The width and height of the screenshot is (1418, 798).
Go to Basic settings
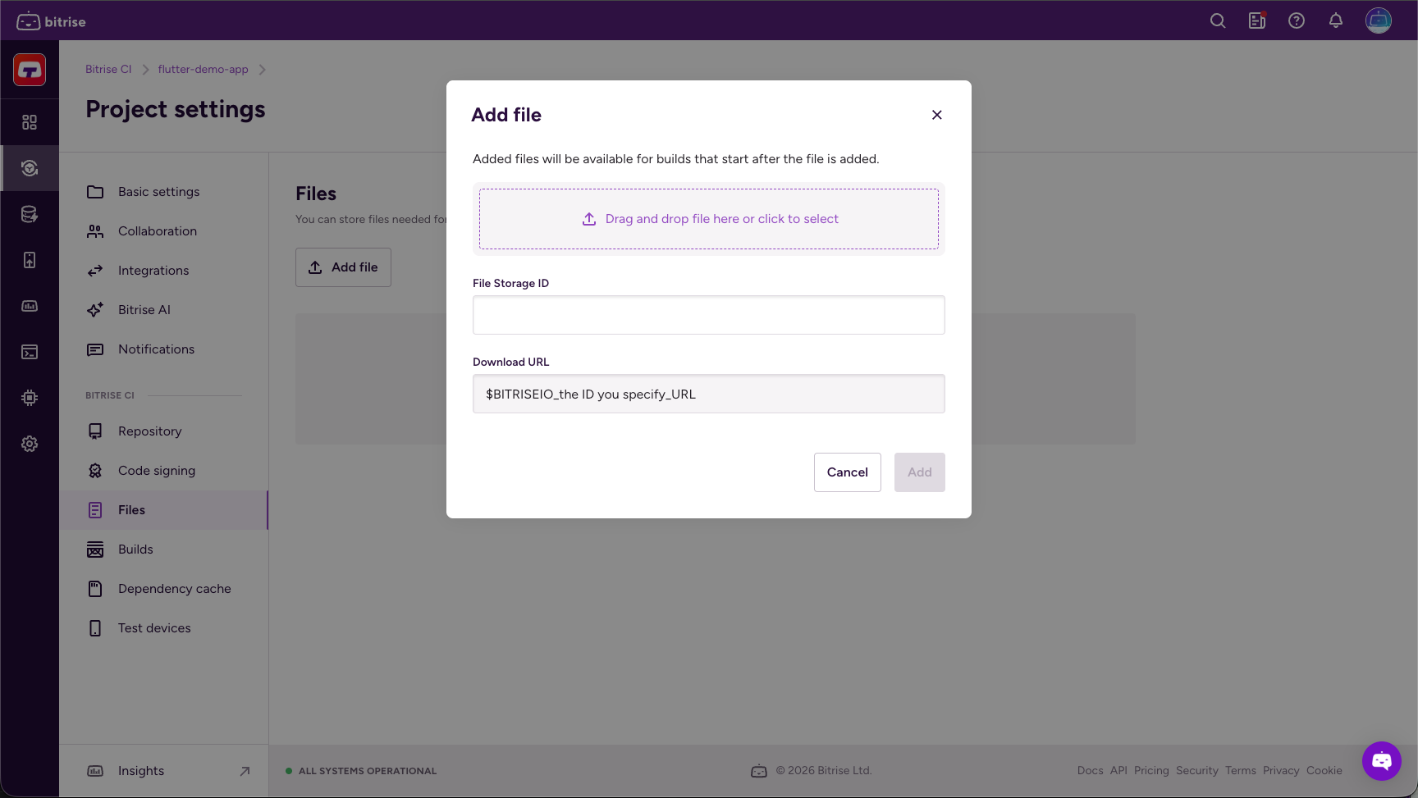pyautogui.click(x=164, y=192)
